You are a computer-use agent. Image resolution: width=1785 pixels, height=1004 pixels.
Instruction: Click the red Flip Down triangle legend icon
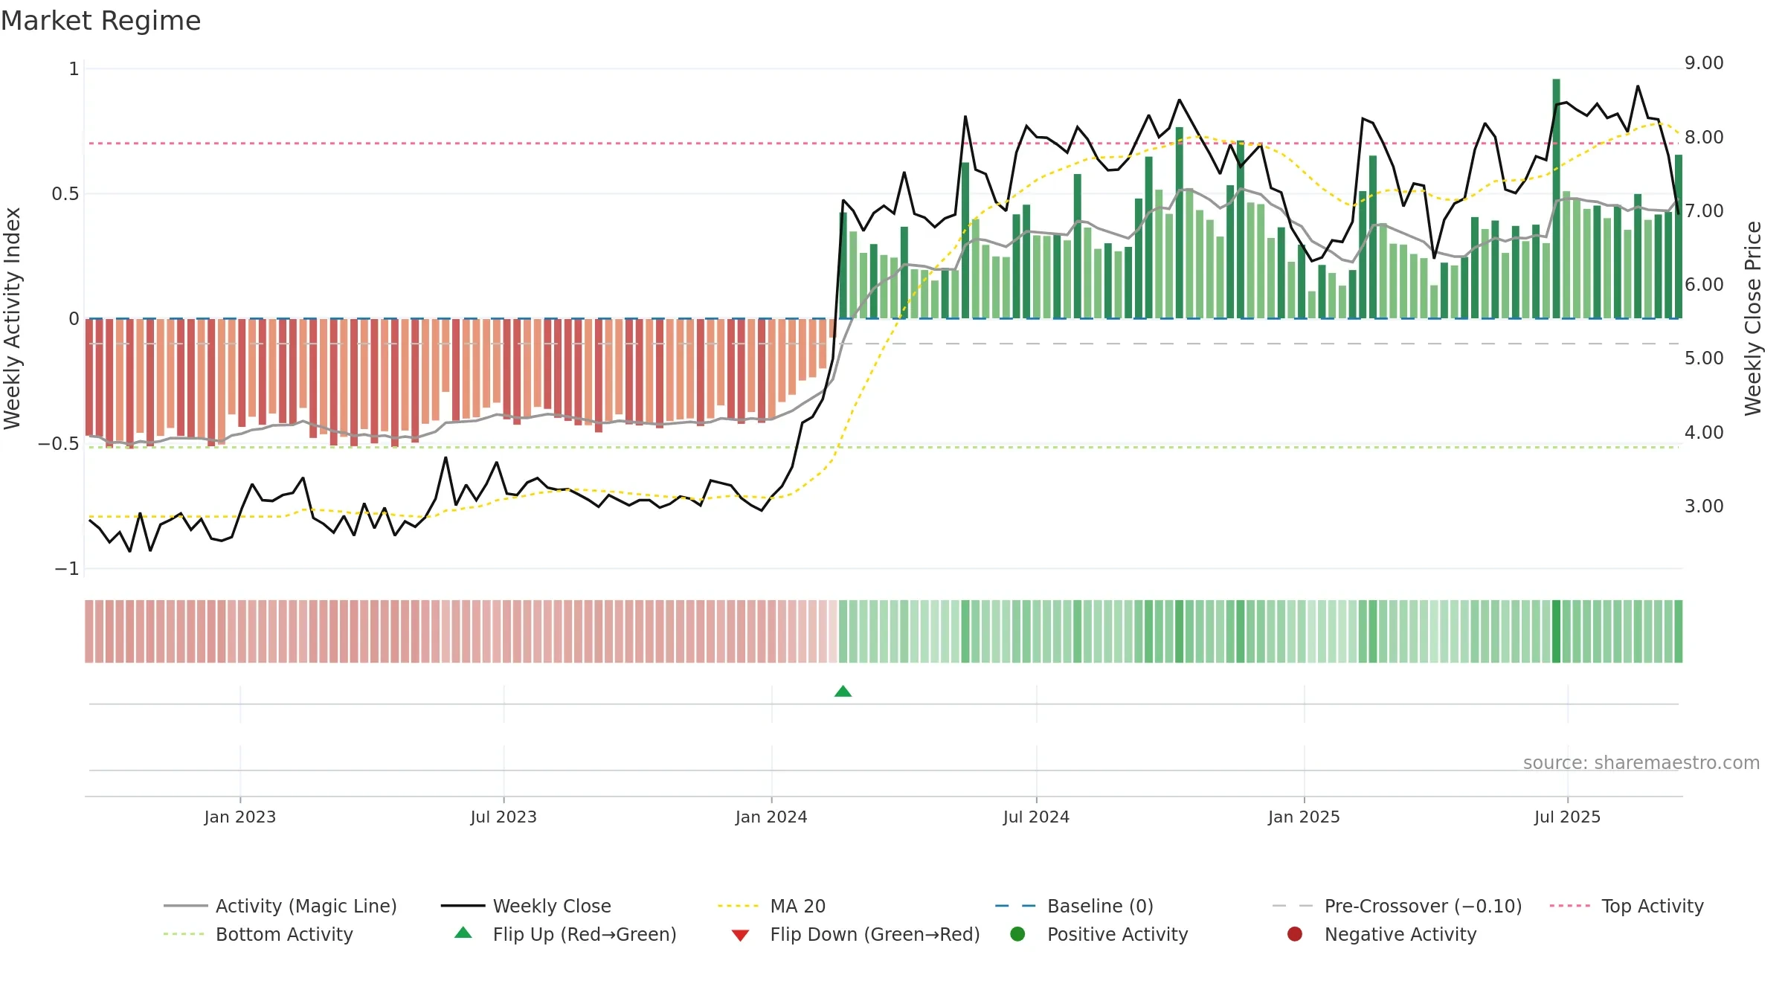point(740,935)
